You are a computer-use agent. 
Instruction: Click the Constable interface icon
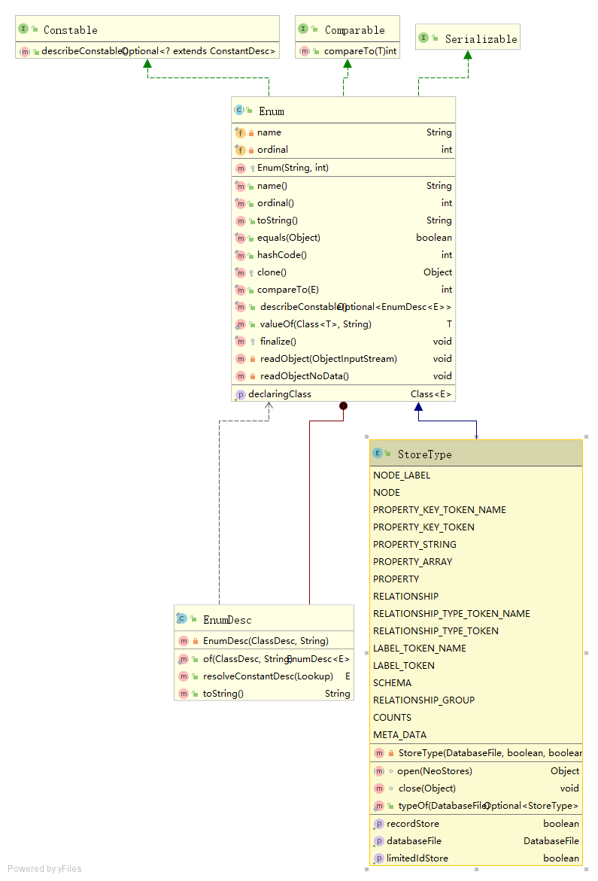click(x=23, y=29)
